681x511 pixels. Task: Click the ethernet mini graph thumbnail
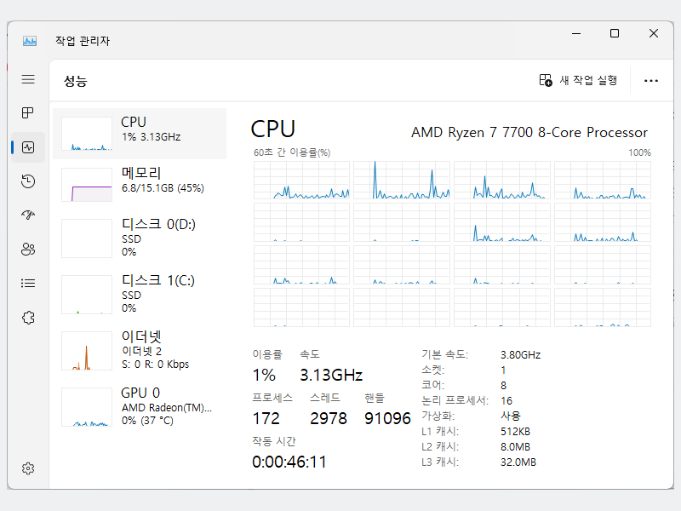point(87,351)
